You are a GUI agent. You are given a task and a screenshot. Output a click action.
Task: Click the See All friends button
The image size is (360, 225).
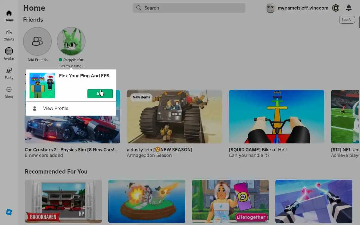347,20
